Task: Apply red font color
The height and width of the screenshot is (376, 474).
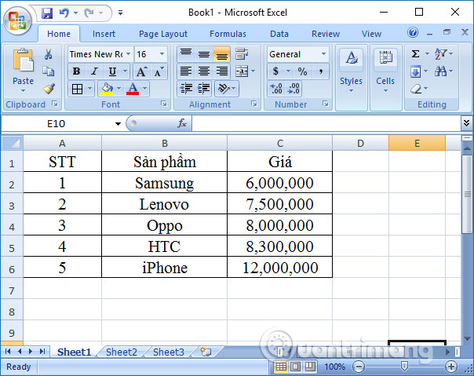Action: (133, 89)
